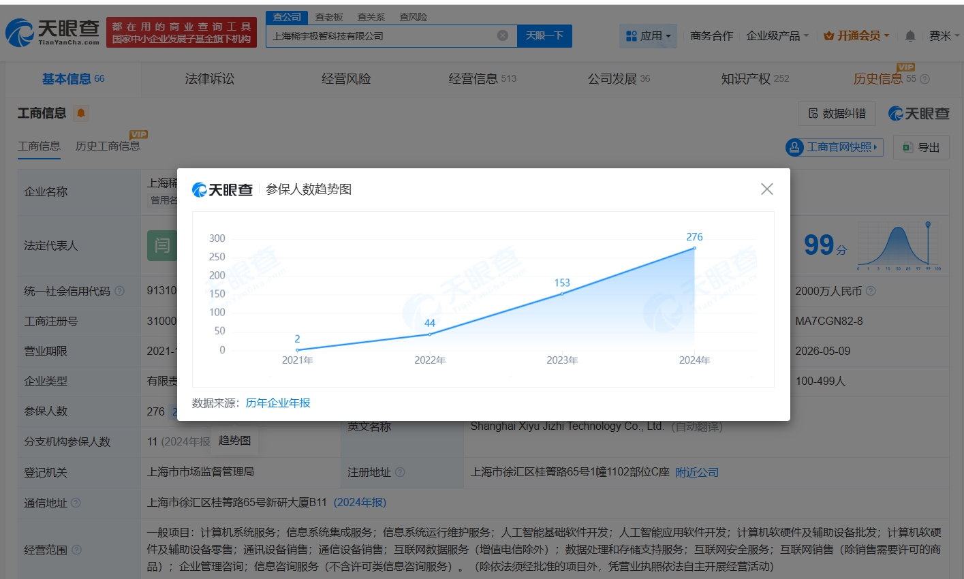
Task: Click the 趋势图 label under 参保人数
Action: (234, 441)
